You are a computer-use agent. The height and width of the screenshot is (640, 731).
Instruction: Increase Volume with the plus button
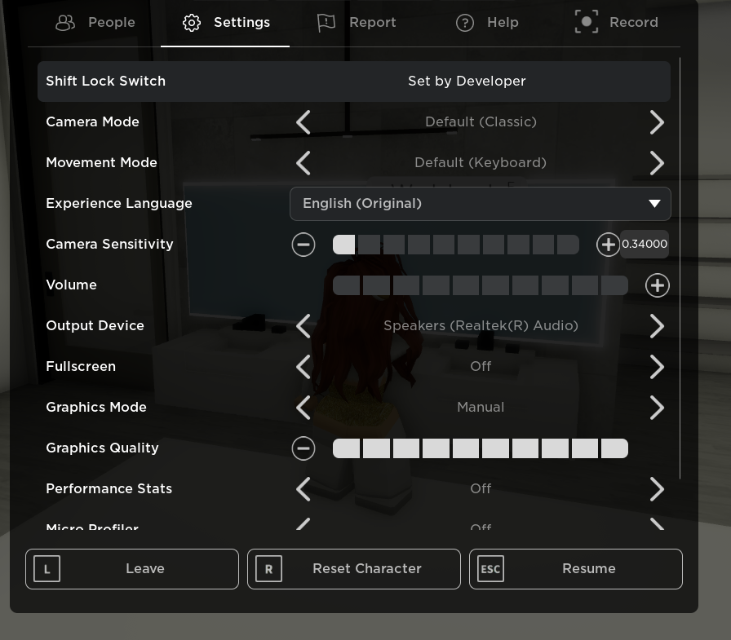click(658, 285)
